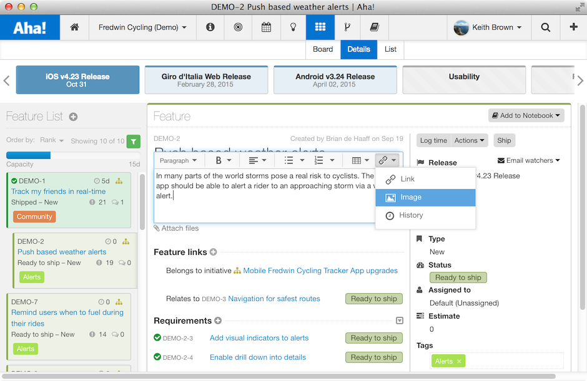This screenshot has height=381, width=587.
Task: Click inside the feature description text area
Action: [x=264, y=196]
